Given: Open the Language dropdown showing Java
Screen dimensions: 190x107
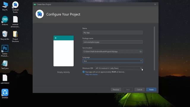Looking at the screenshot, I should [x=113, y=61].
